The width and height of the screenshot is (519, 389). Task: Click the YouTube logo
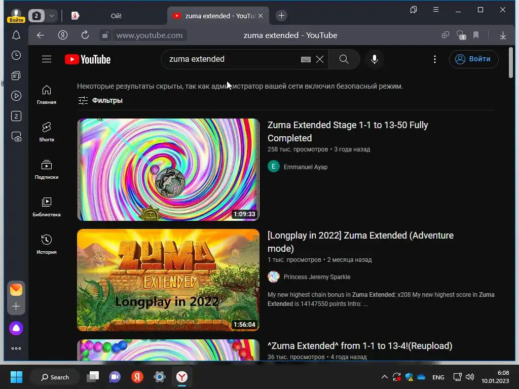point(88,60)
